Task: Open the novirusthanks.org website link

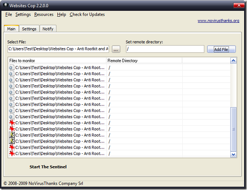Action: (x=218, y=21)
